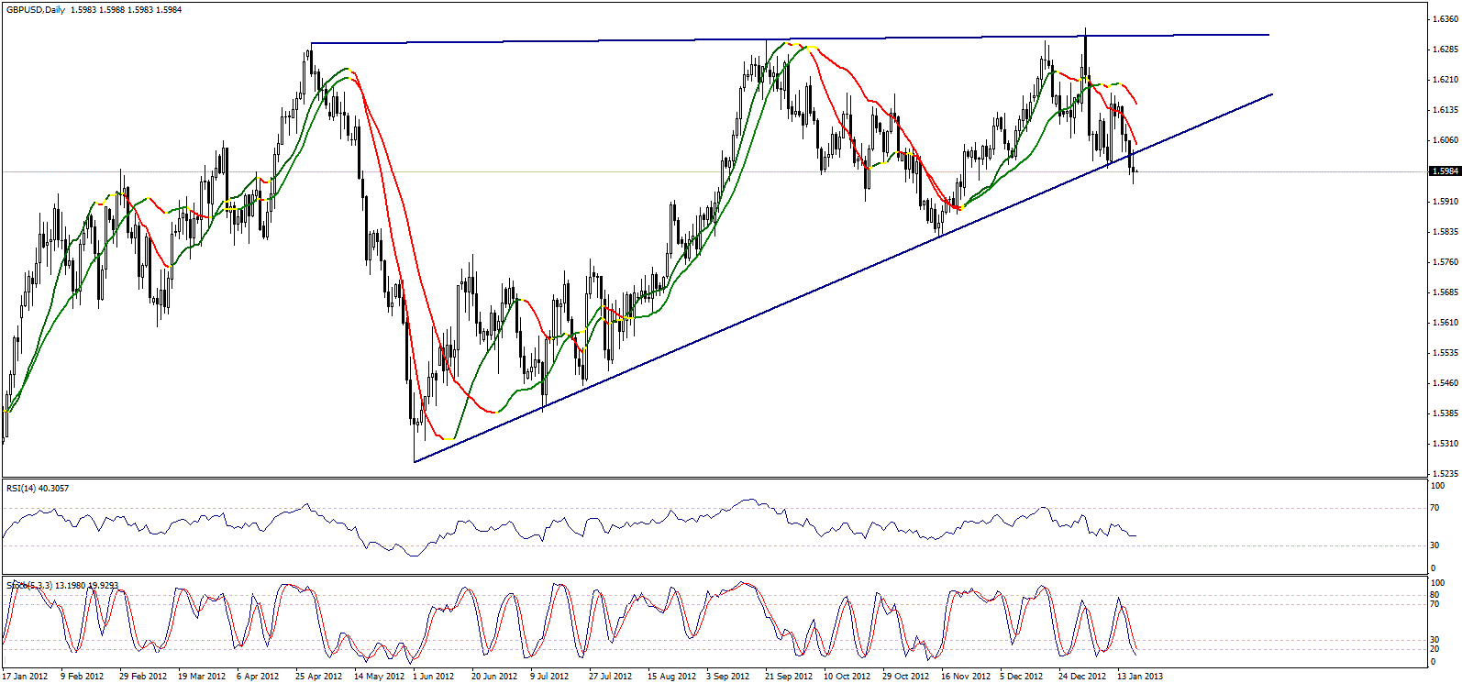Click the 1.5310 price axis value

1445,444
